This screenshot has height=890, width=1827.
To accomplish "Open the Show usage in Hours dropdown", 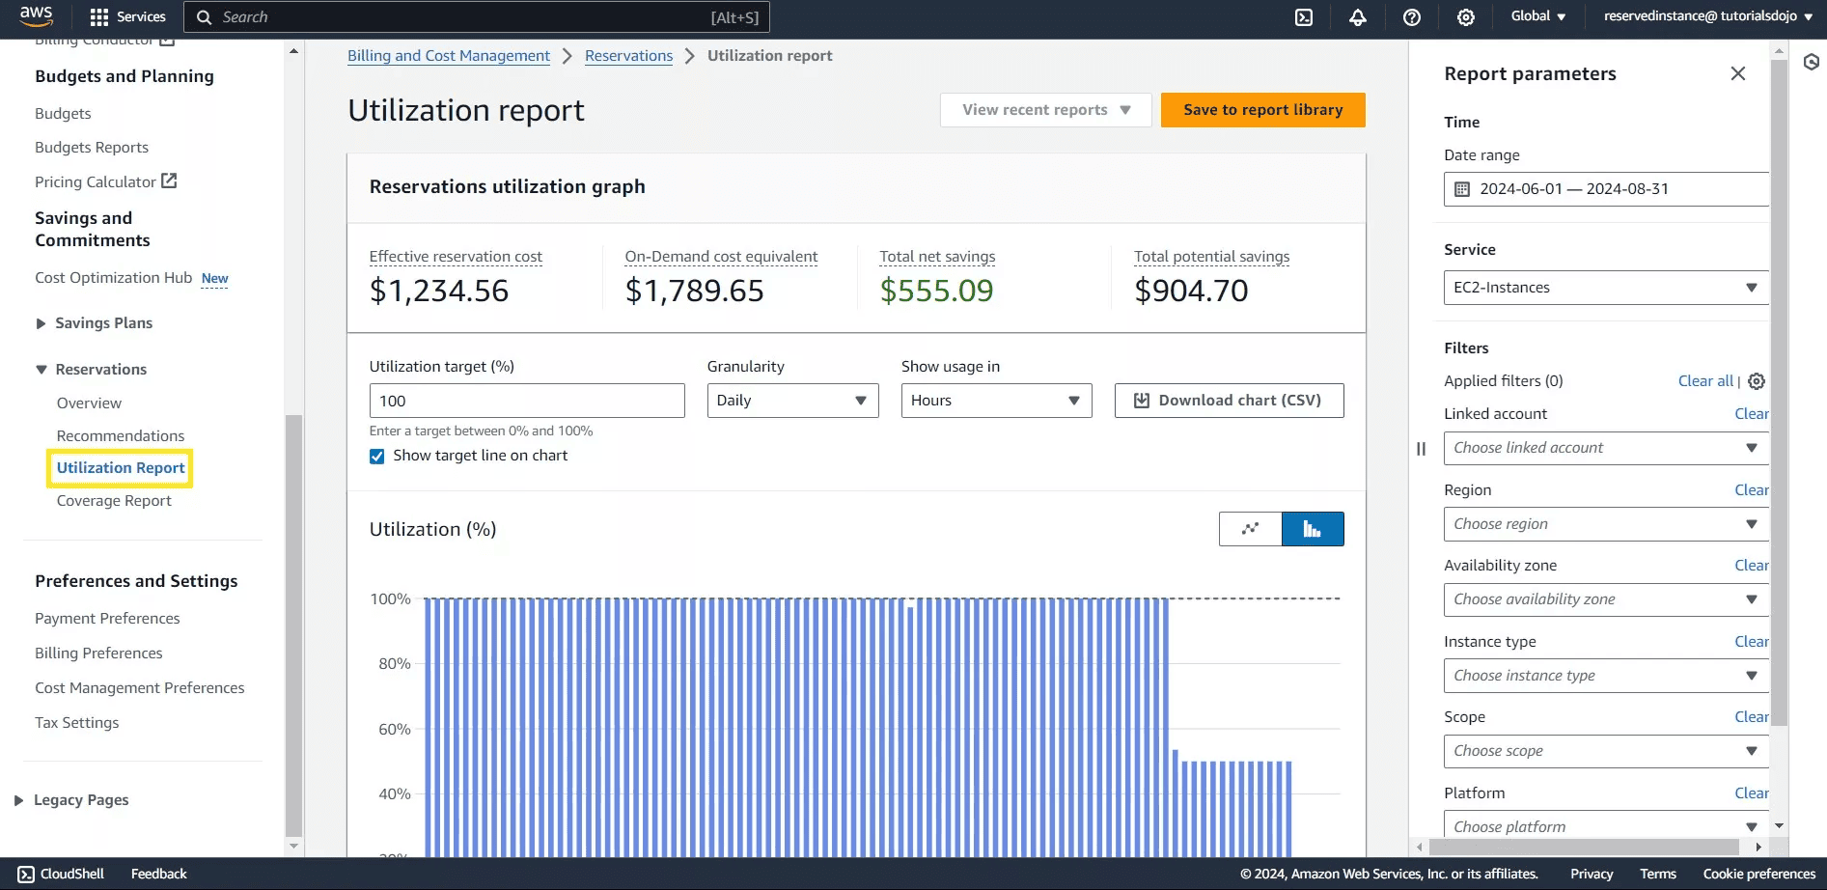I will tap(995, 400).
